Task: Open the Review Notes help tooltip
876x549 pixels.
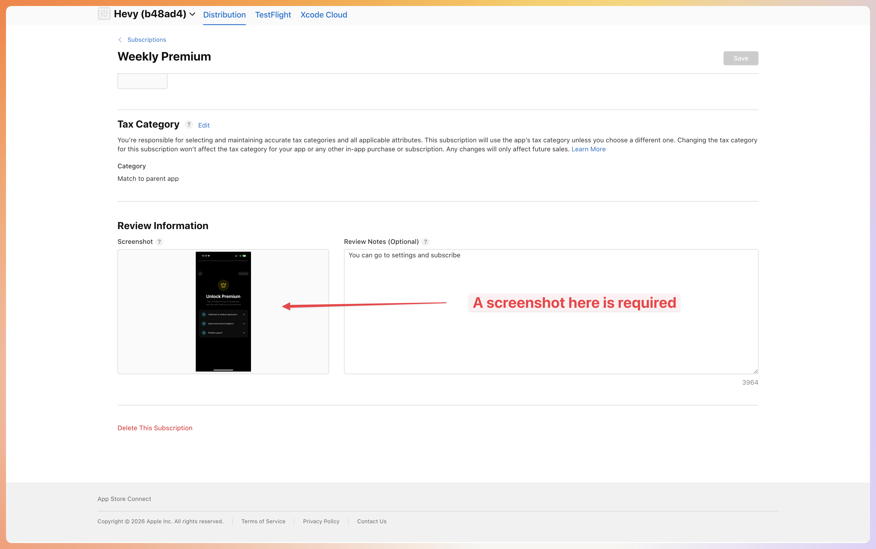Action: pyautogui.click(x=426, y=241)
